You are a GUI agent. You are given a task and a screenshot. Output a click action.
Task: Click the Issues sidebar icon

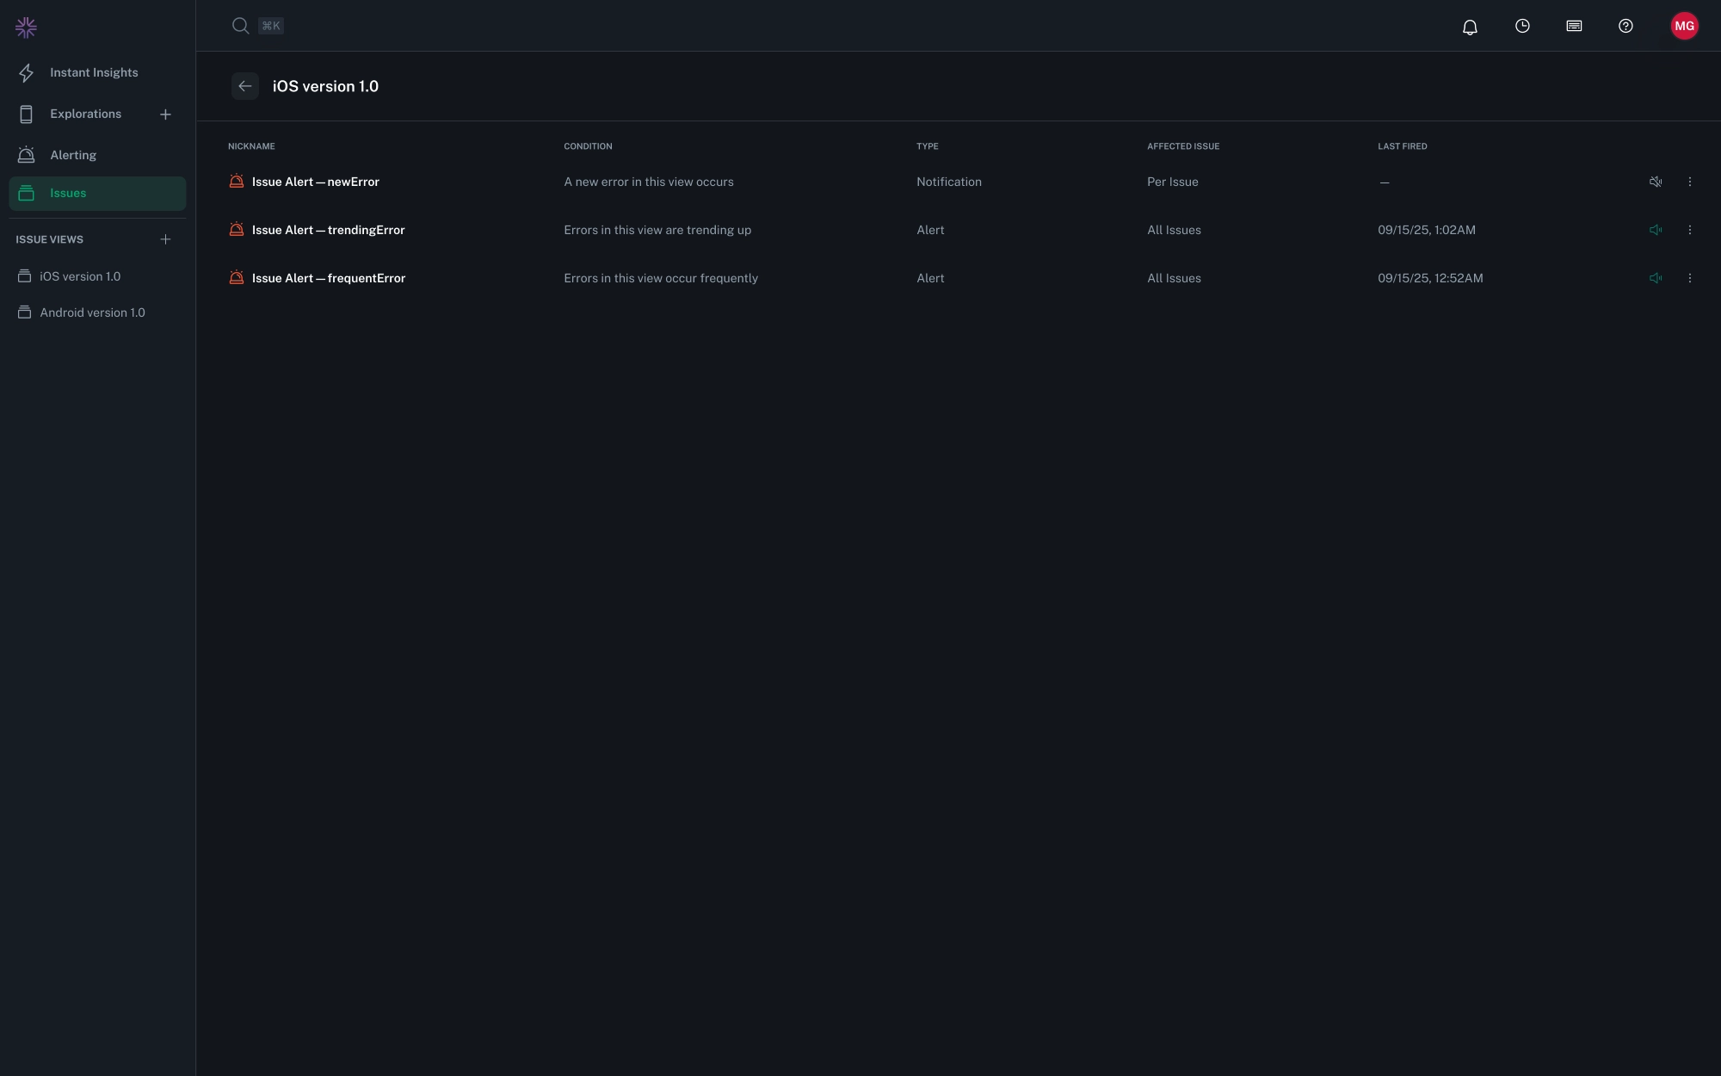26,193
